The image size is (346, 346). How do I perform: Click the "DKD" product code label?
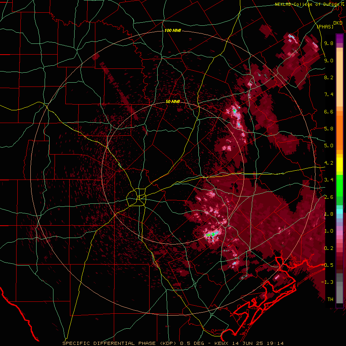click(338, 23)
